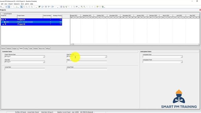Click the Anticipated Start field
Viewport: 201px width, 113px height.
[162, 56]
